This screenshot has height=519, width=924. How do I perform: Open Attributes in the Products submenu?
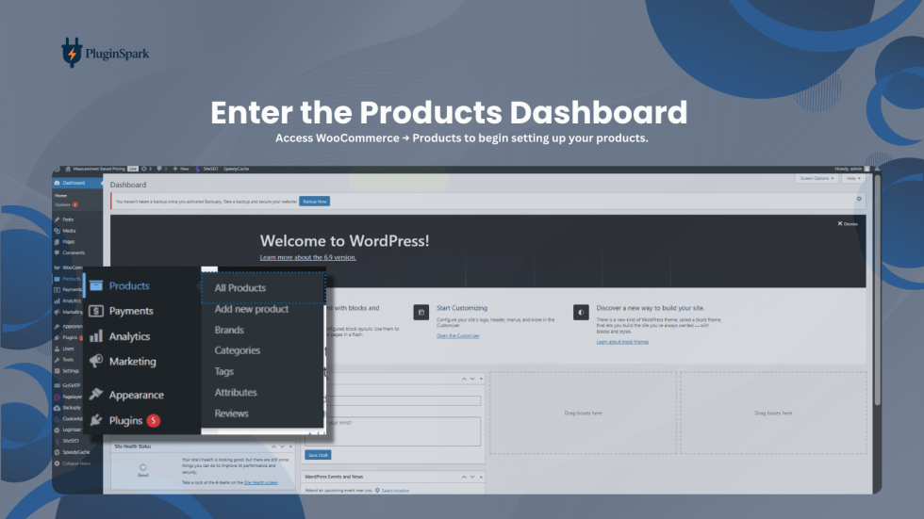[x=236, y=393]
